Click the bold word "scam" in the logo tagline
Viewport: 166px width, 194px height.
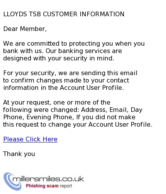[53, 186]
